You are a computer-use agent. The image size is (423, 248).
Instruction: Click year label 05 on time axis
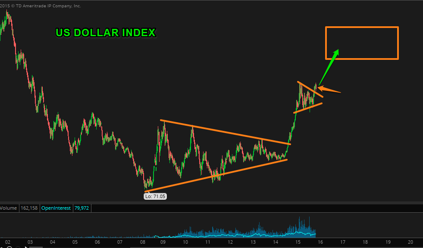click(75, 242)
